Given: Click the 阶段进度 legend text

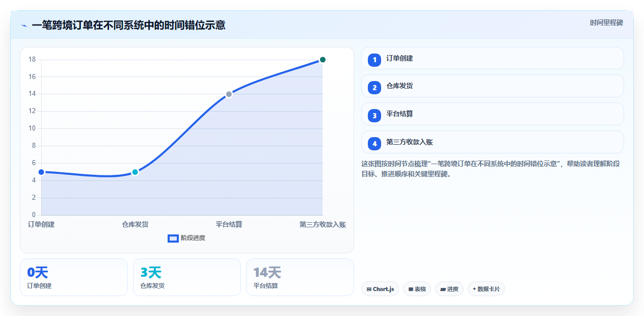Looking at the screenshot, I should coord(193,238).
